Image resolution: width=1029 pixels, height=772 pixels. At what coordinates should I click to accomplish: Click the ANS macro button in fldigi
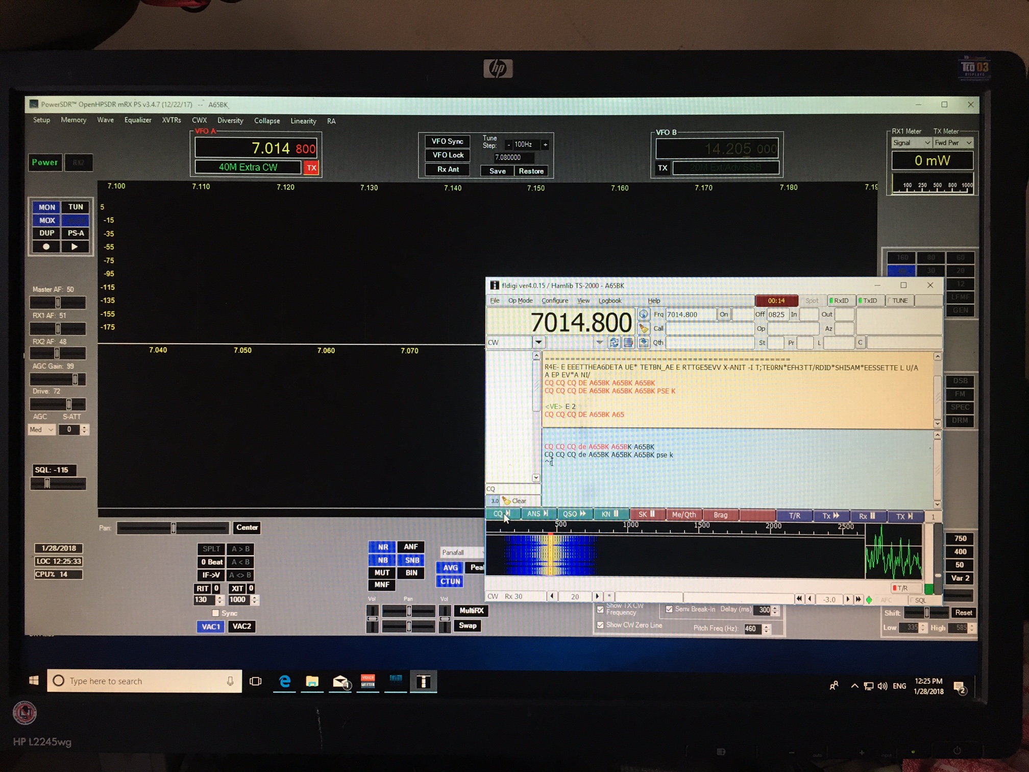point(537,514)
